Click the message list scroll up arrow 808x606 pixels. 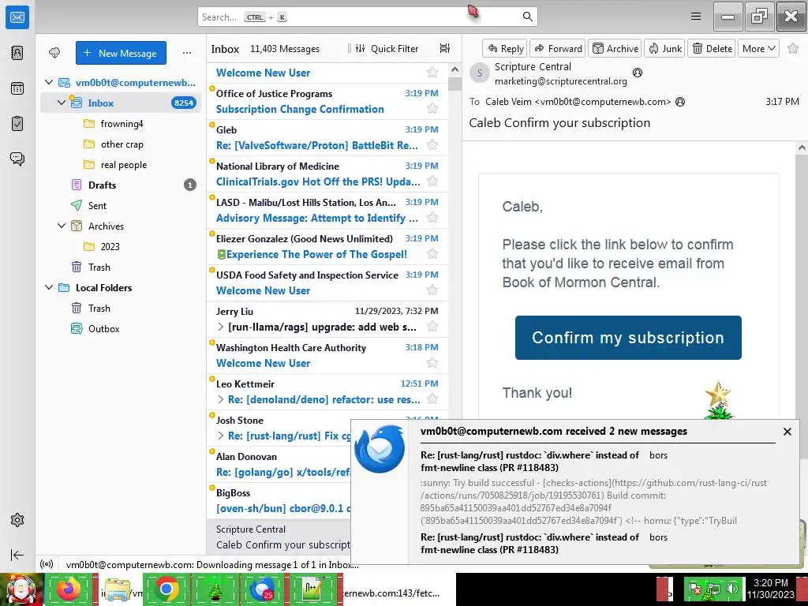click(454, 69)
